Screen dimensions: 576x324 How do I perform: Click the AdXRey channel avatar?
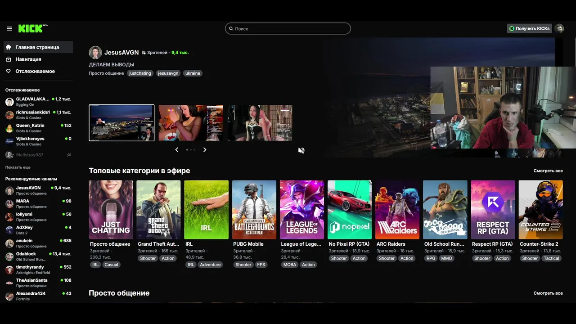[9, 230]
